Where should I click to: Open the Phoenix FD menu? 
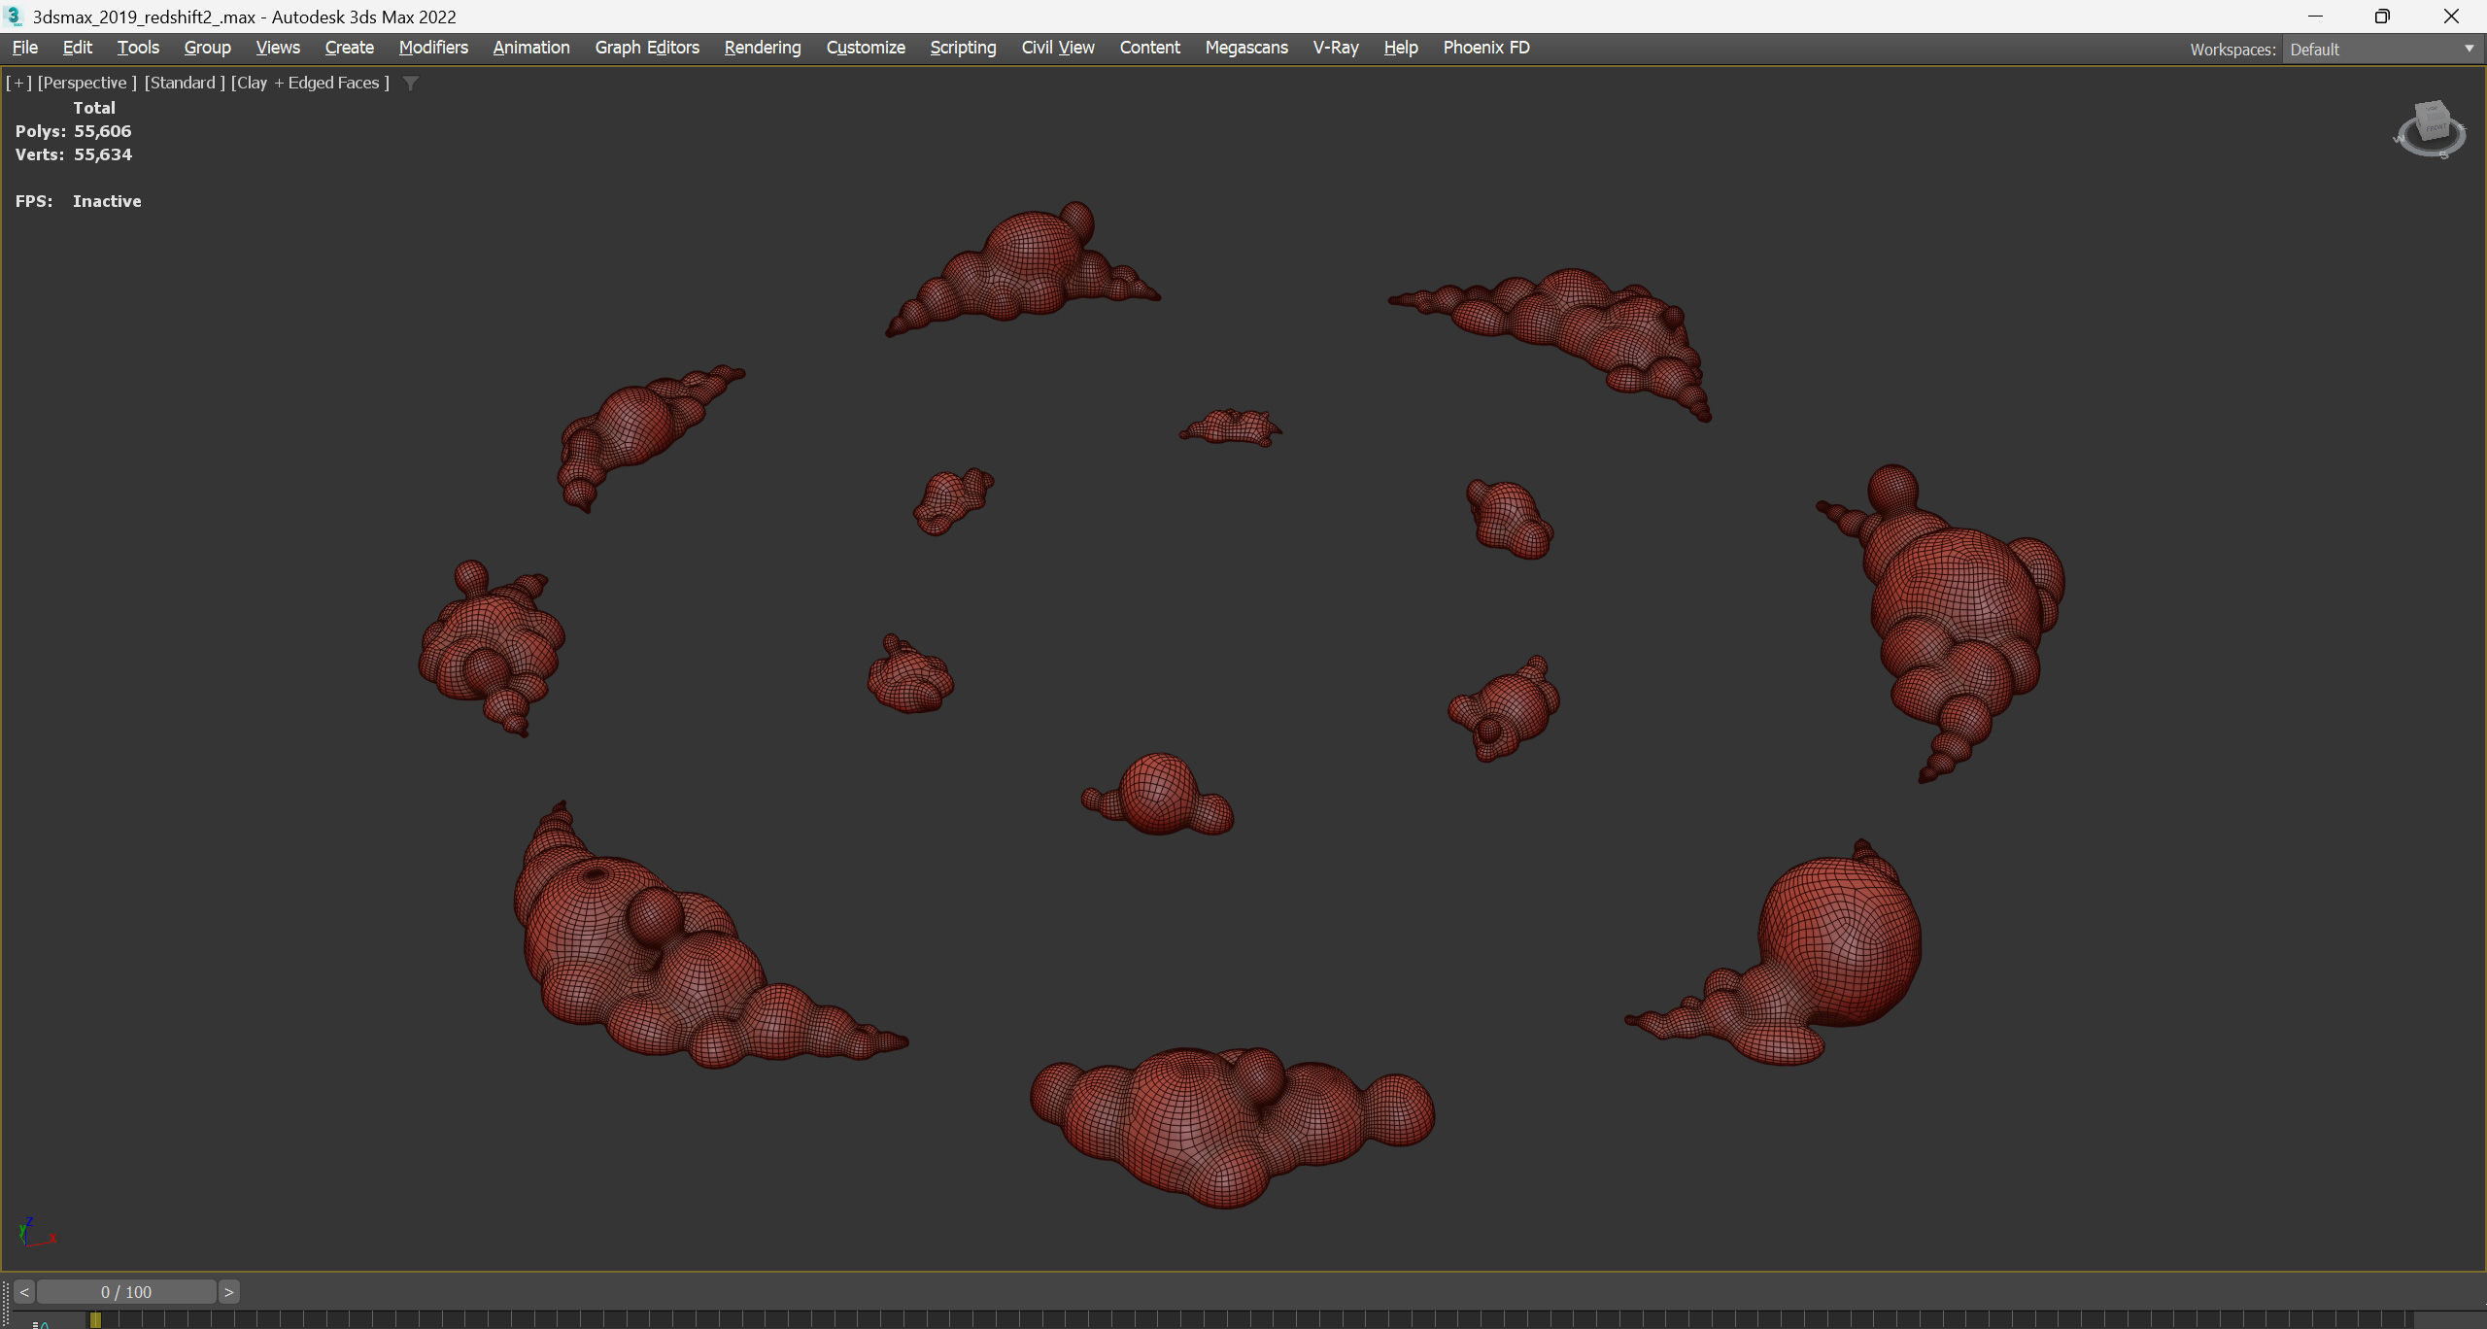tap(1486, 48)
